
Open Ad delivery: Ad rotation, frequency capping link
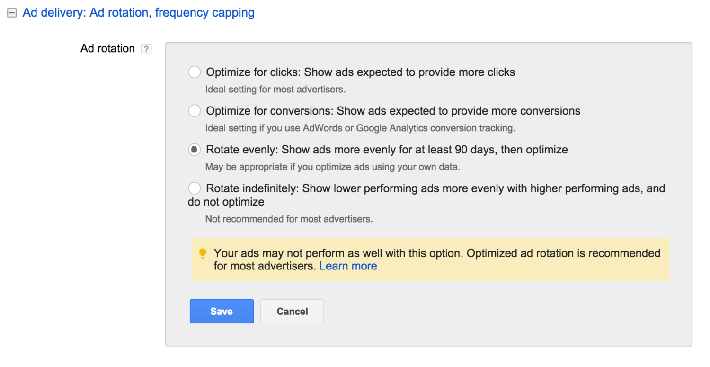[x=138, y=13]
